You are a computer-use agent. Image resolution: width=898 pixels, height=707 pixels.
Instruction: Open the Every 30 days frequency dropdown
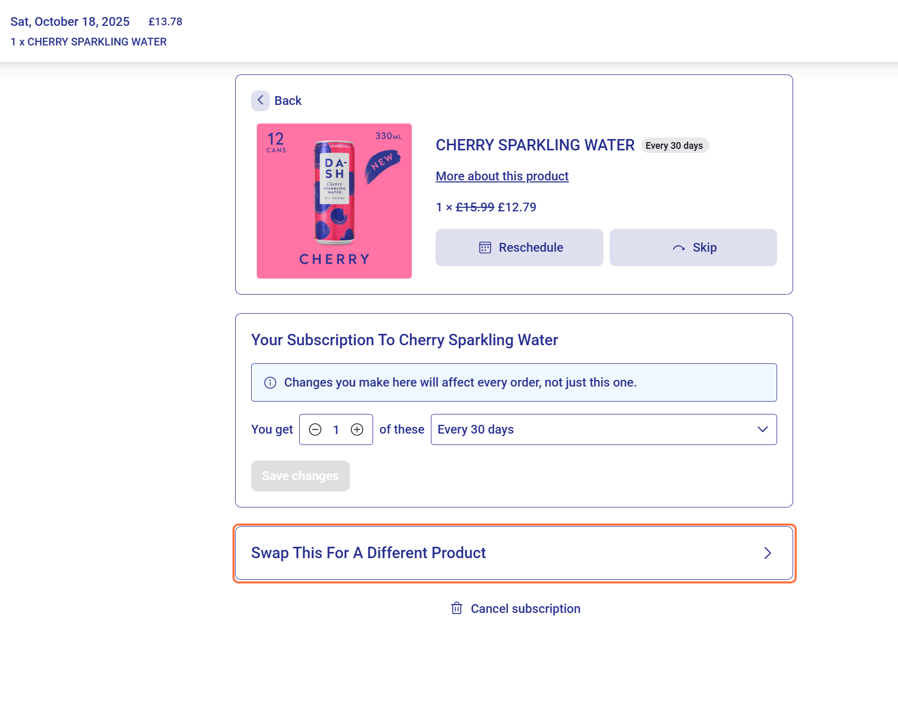coord(594,429)
